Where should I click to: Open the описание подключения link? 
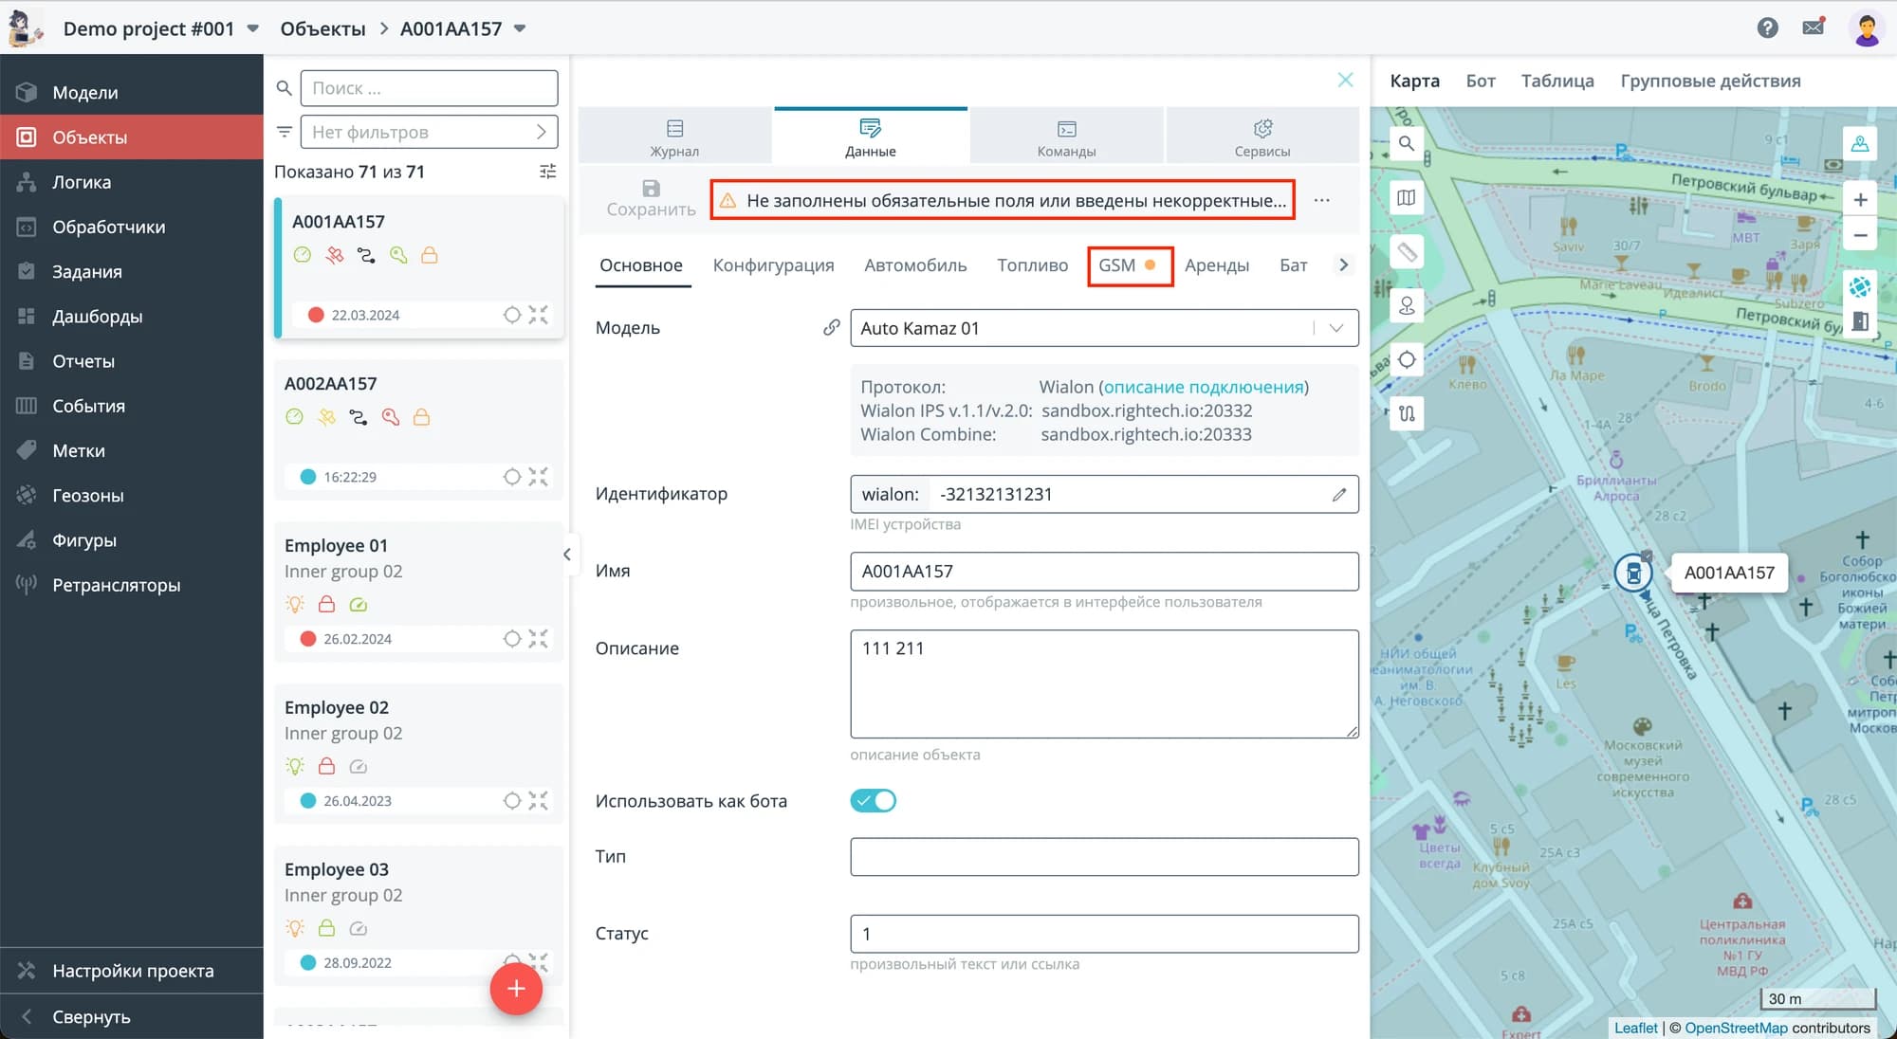1203,387
